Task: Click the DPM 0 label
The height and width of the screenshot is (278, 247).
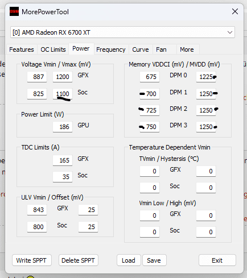Action: 178,75
